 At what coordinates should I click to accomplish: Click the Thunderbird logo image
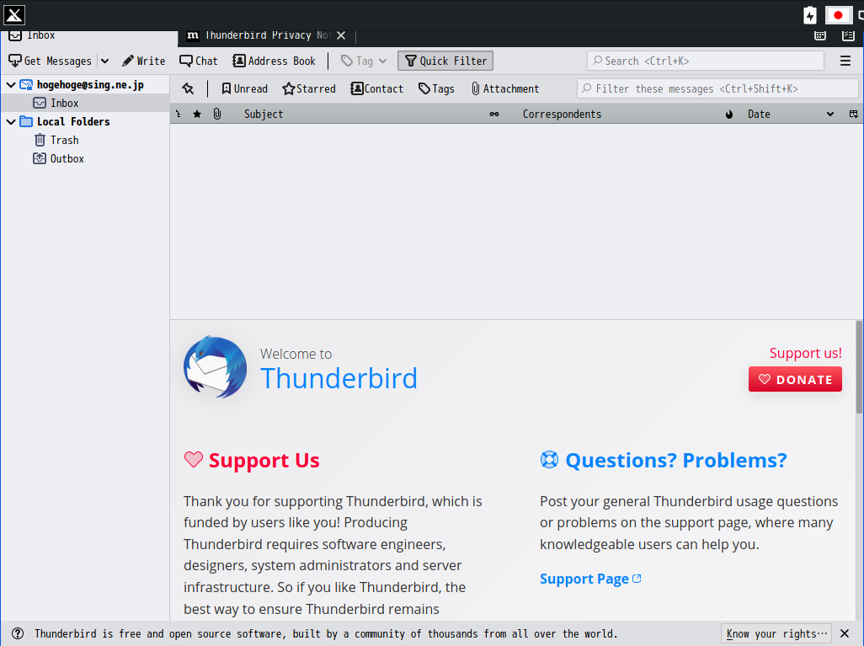coord(215,366)
